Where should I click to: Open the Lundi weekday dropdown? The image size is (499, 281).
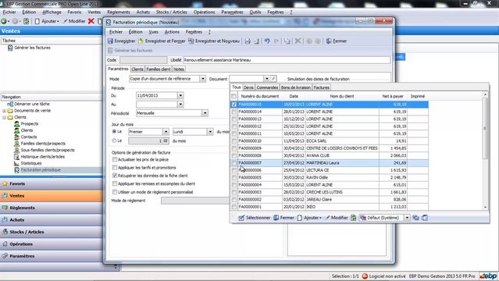(x=210, y=132)
